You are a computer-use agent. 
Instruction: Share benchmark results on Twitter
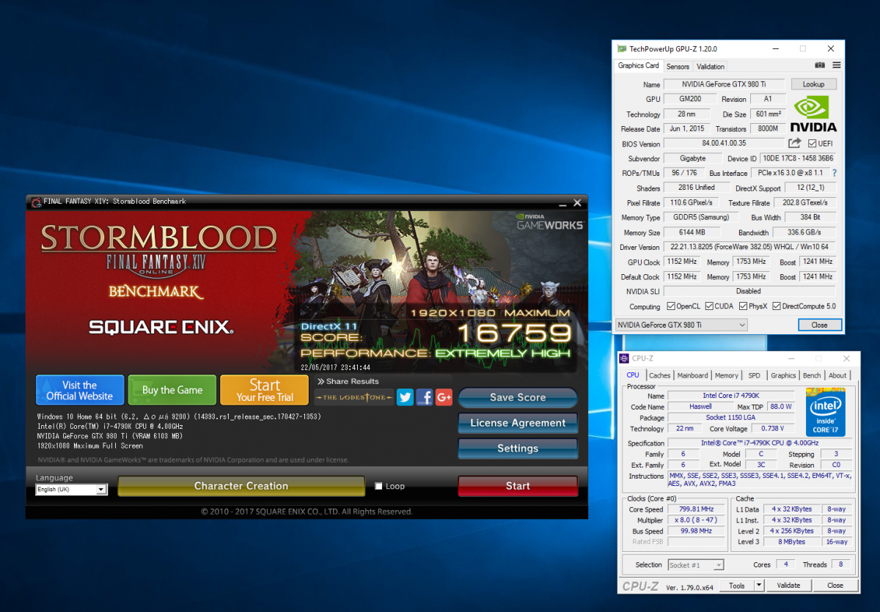[405, 397]
